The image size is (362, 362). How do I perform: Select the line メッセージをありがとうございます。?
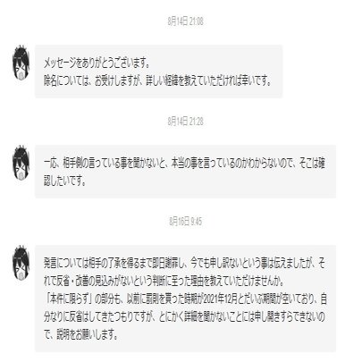coord(97,63)
